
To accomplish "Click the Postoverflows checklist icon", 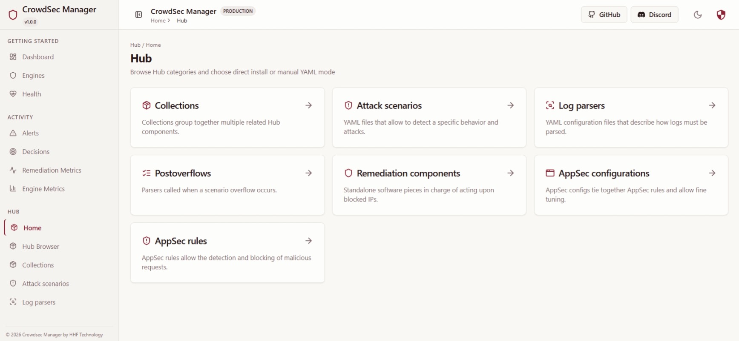I will (x=147, y=173).
